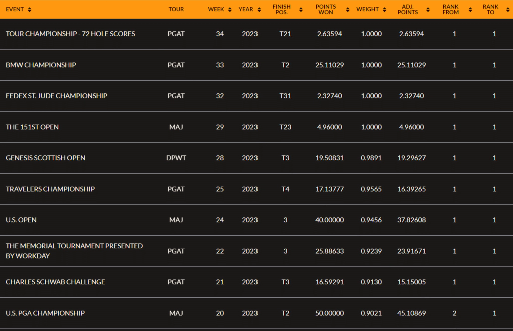Click the POINTS WON header label
The width and height of the screenshot is (513, 331).
pyautogui.click(x=326, y=9)
